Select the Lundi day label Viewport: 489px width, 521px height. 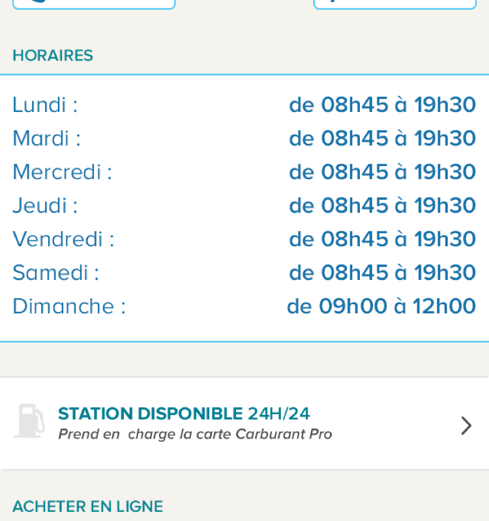[45, 105]
